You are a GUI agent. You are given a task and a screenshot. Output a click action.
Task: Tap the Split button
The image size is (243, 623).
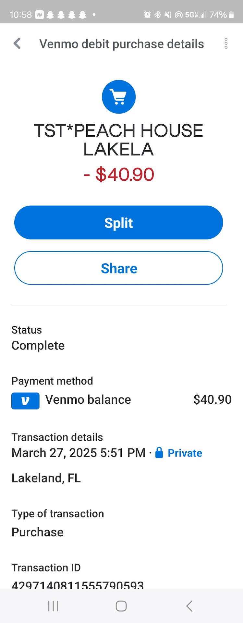119,223
